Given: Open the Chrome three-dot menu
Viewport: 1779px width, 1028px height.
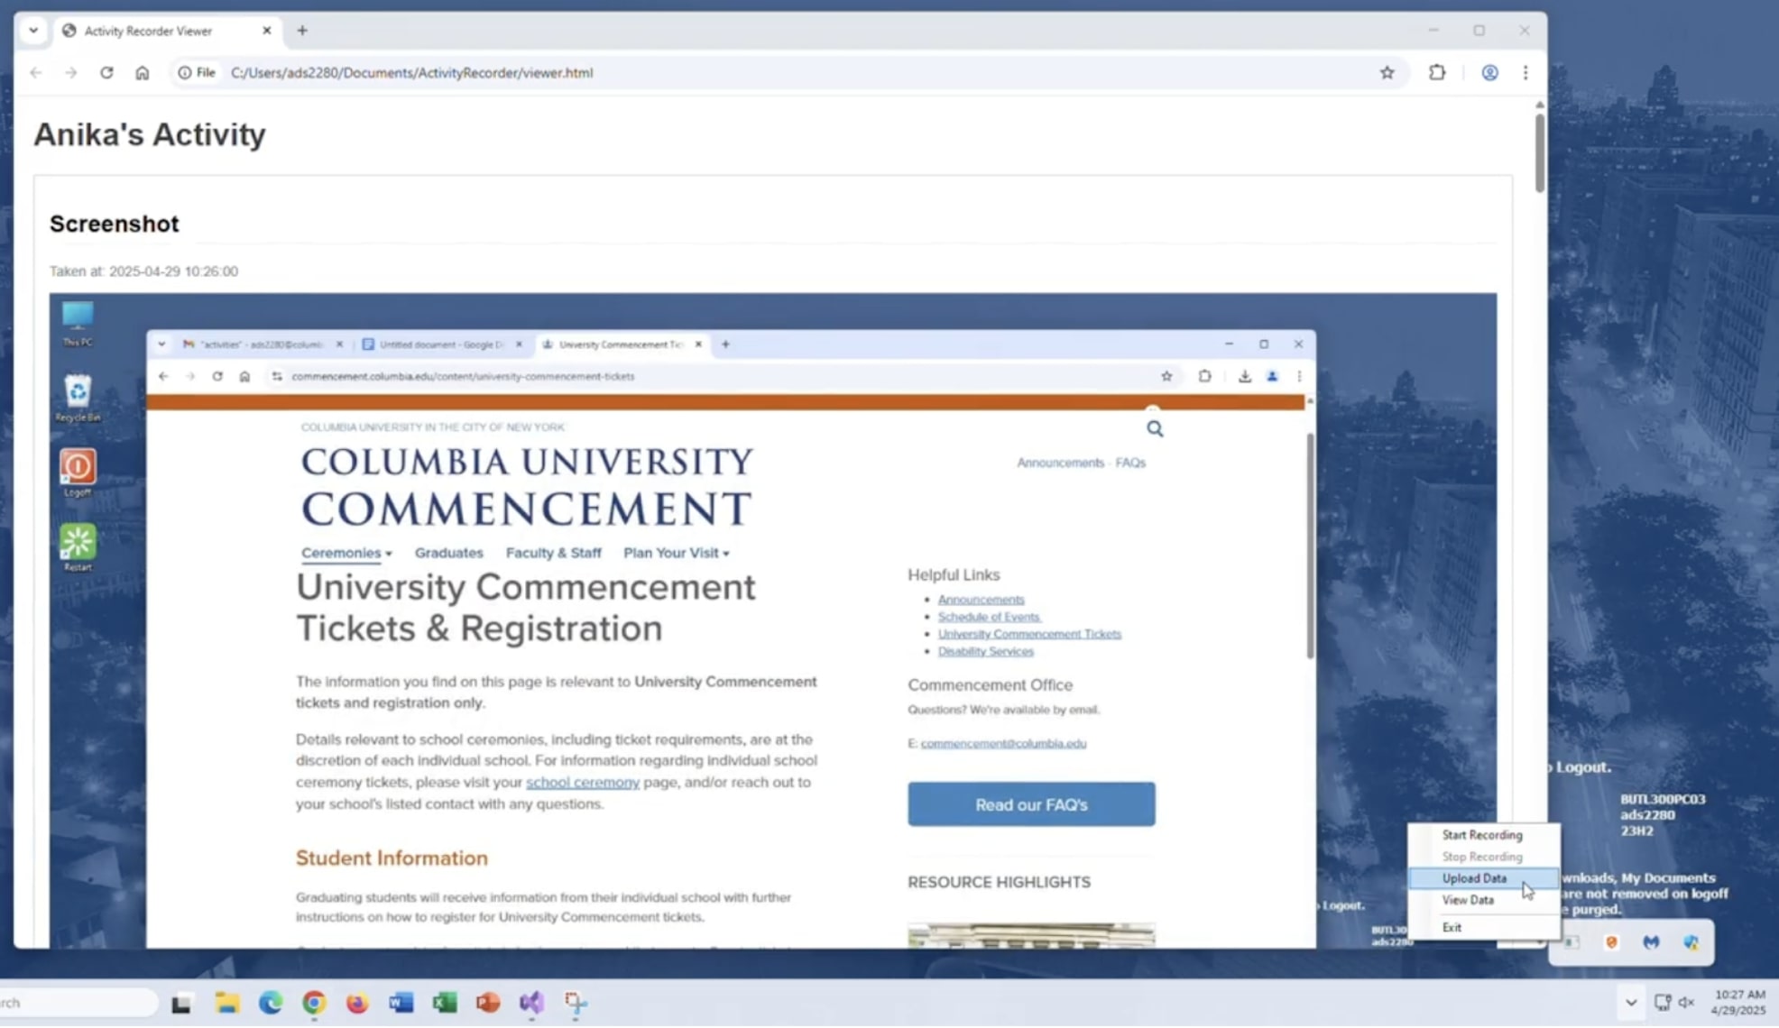Looking at the screenshot, I should coord(1526,73).
